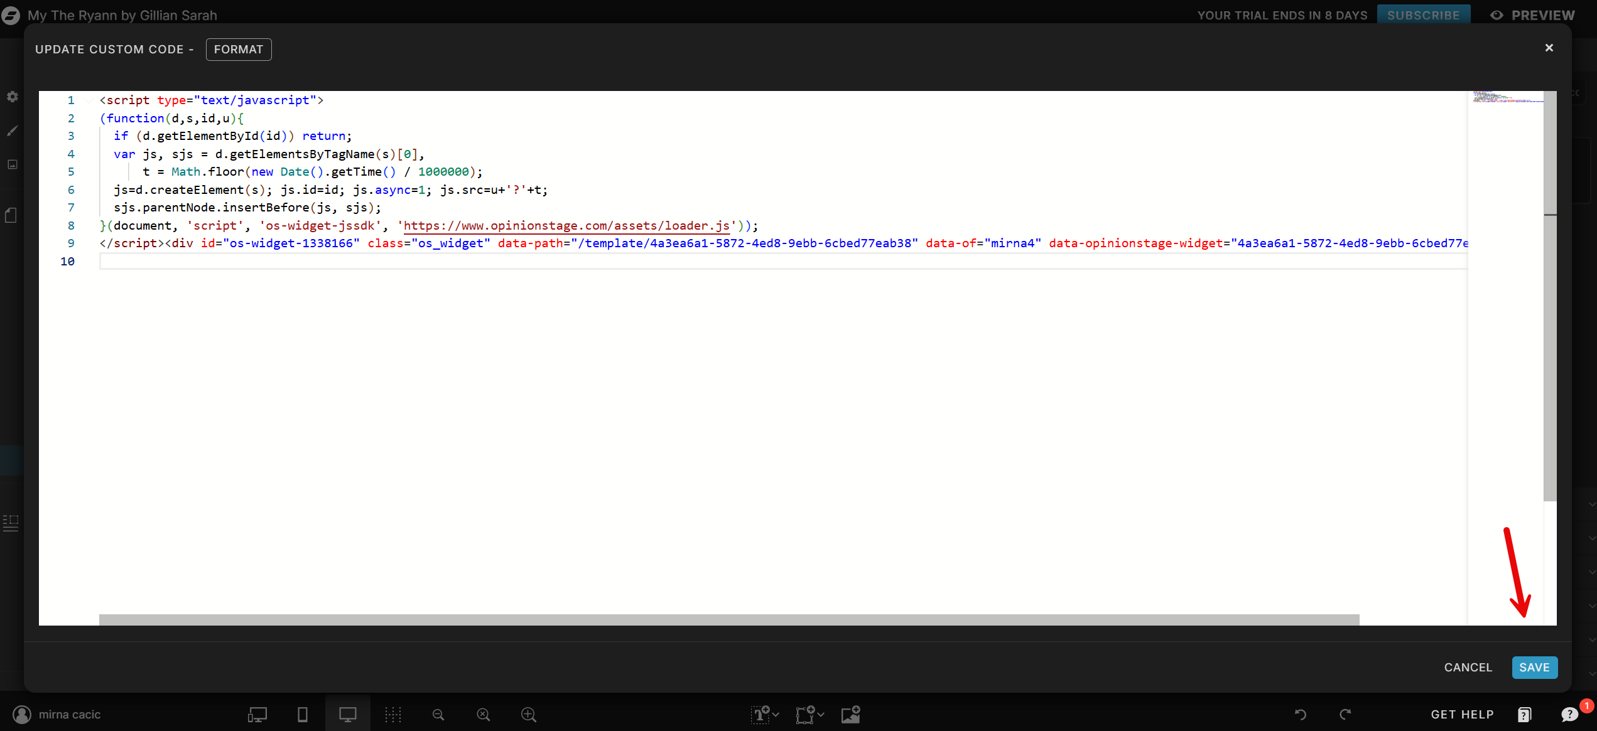Screen dimensions: 1597x731
Task: Click the horizontal scrollbar of code editor
Action: (x=728, y=619)
